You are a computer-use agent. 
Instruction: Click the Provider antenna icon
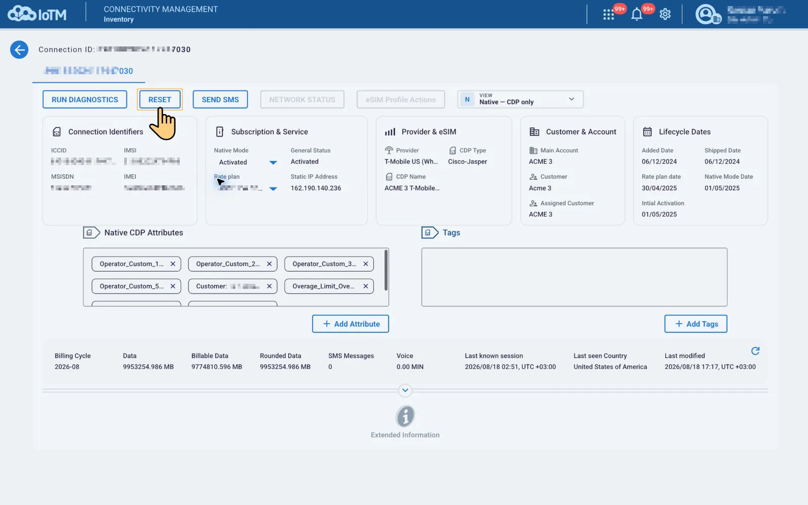[389, 150]
